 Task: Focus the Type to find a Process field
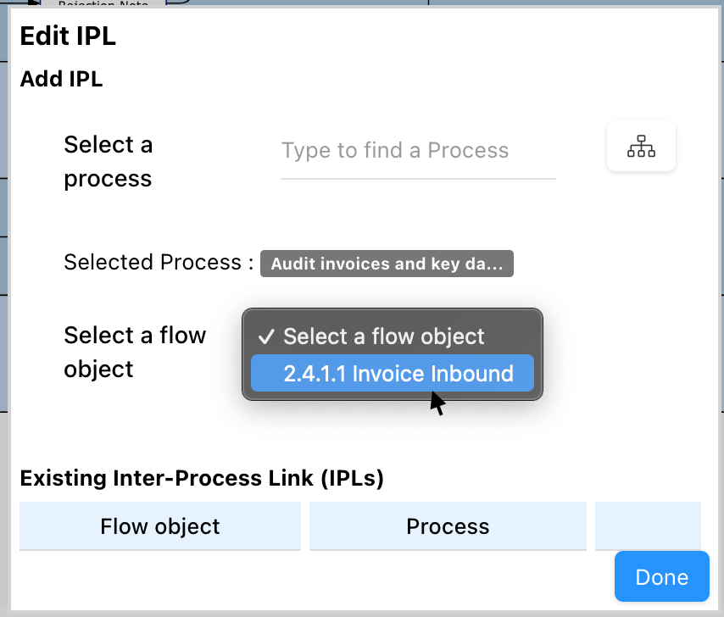[418, 151]
